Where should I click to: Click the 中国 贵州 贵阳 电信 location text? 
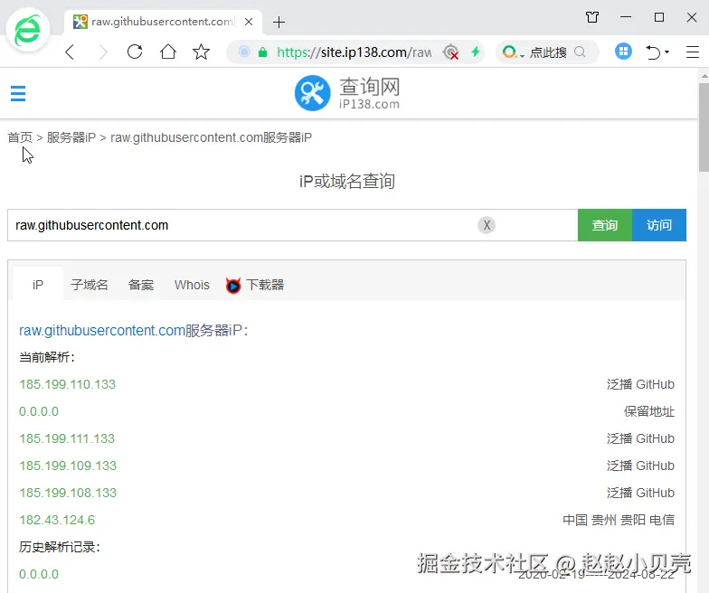pyautogui.click(x=619, y=520)
